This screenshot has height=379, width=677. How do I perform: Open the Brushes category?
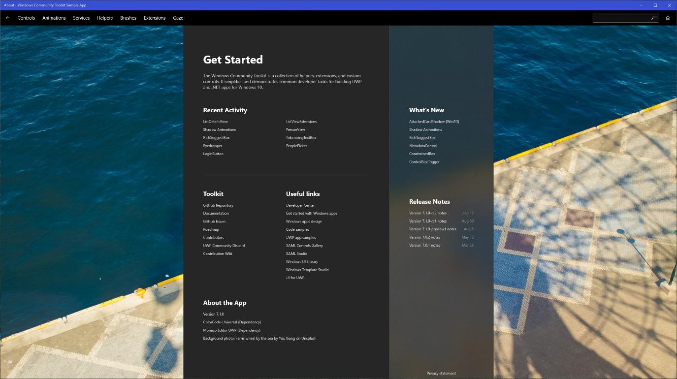(128, 18)
